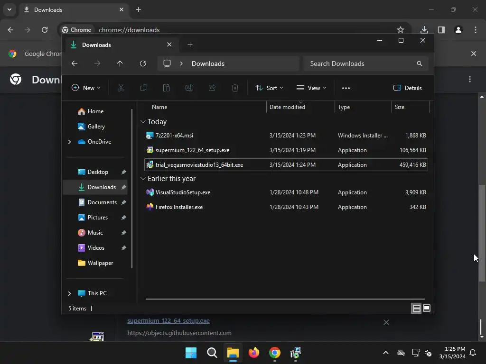Go back in File Explorer
The image size is (486, 364).
[x=75, y=64]
